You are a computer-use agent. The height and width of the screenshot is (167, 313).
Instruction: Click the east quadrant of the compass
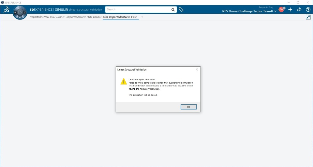coord(25,12)
